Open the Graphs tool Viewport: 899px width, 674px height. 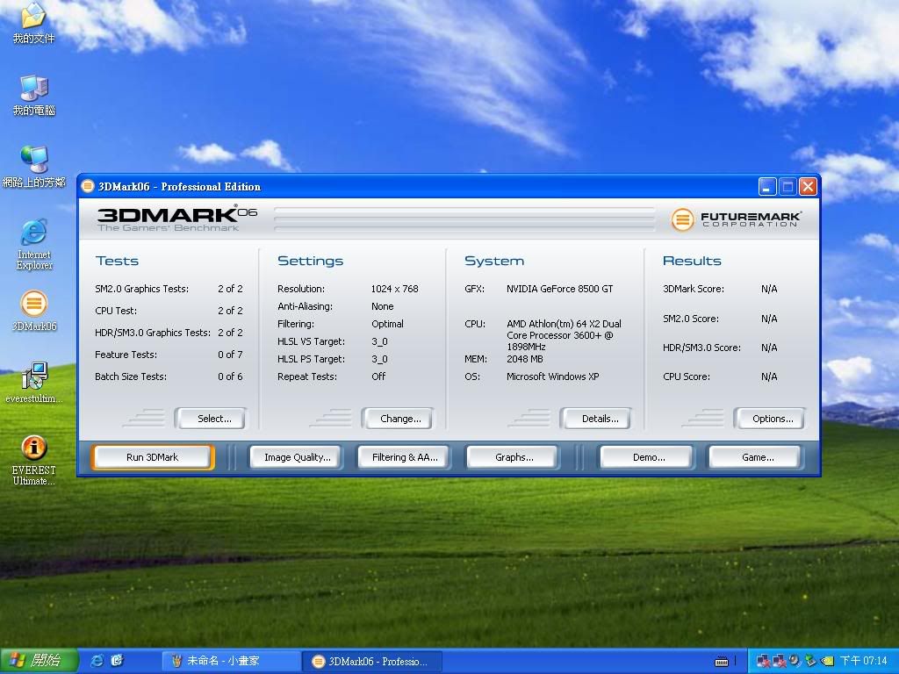pos(514,457)
